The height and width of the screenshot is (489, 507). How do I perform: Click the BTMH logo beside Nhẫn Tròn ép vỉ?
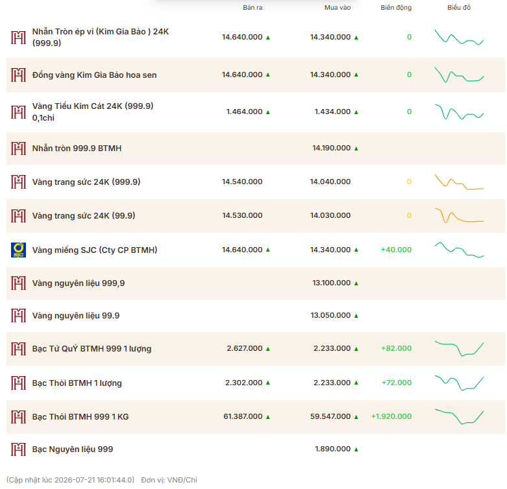tap(18, 38)
